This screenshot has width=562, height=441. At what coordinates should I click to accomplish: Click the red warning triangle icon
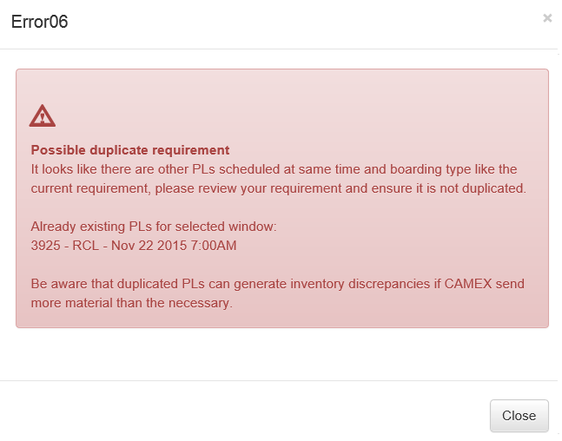43,115
